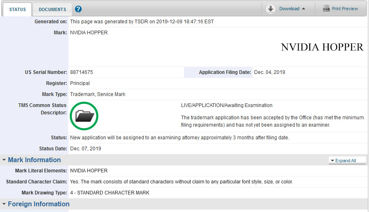Click the minimum filing requirements description text

tap(273, 121)
